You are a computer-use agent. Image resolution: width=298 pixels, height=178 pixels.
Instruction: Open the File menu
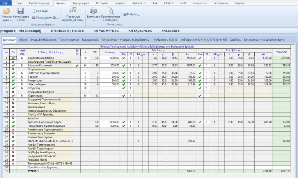pos(6,3)
